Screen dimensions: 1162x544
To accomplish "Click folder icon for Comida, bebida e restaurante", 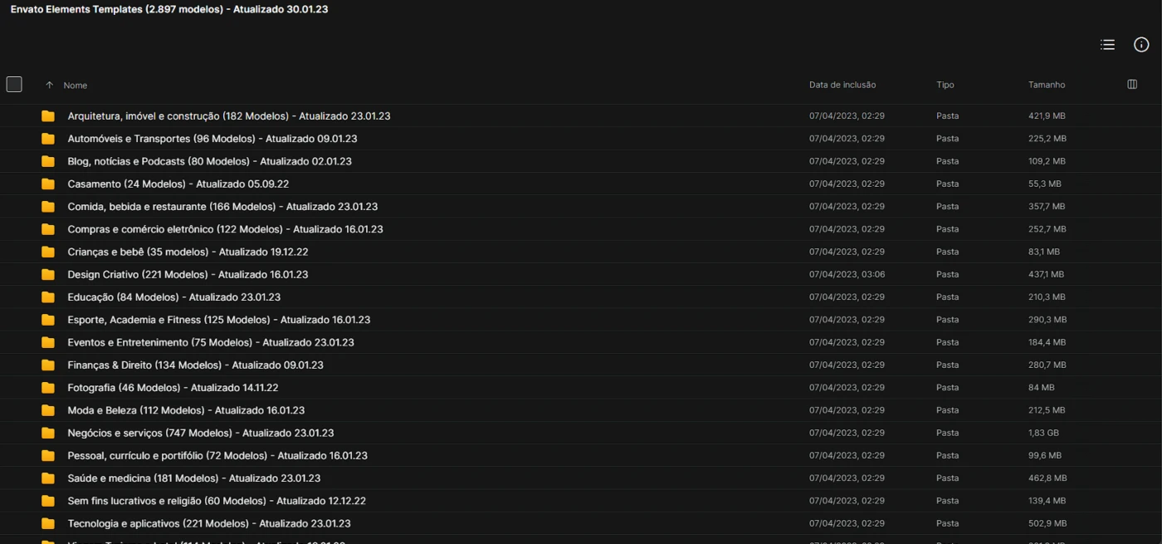I will (48, 207).
